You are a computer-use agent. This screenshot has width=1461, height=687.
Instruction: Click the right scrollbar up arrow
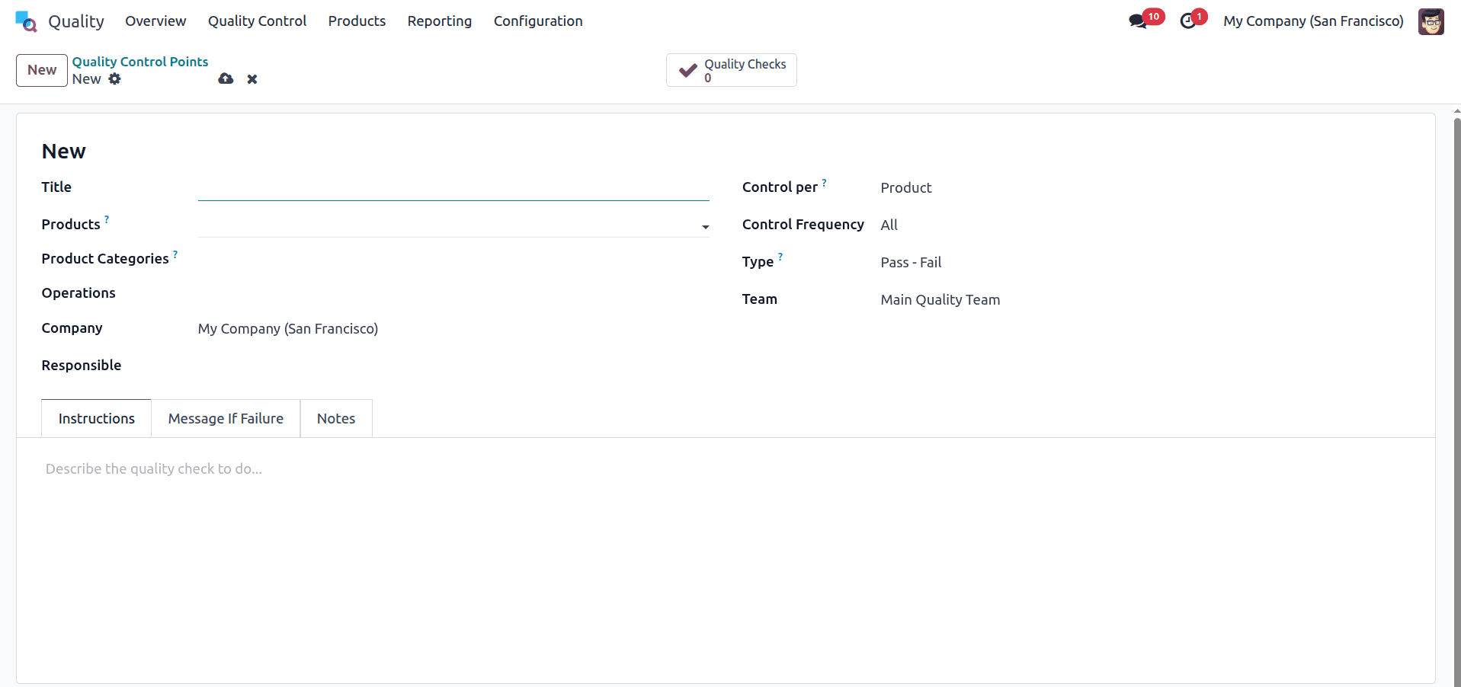1456,110
